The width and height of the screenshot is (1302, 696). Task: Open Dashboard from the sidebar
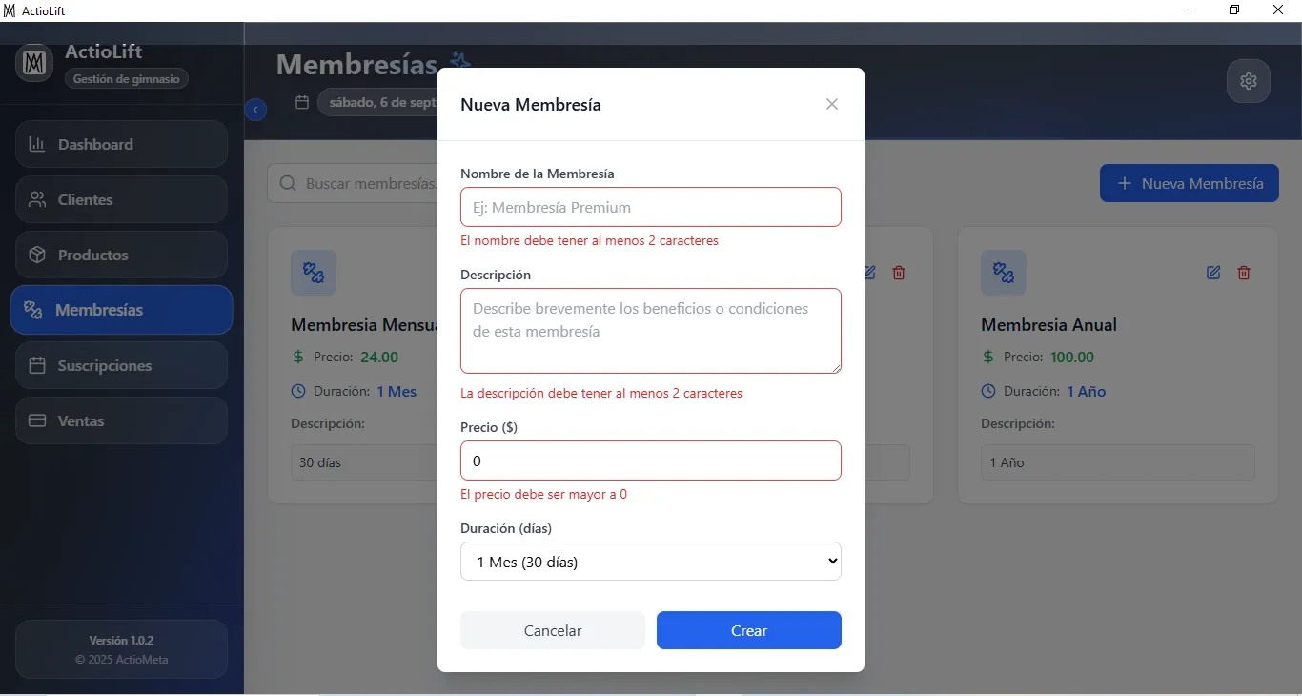pyautogui.click(x=121, y=144)
